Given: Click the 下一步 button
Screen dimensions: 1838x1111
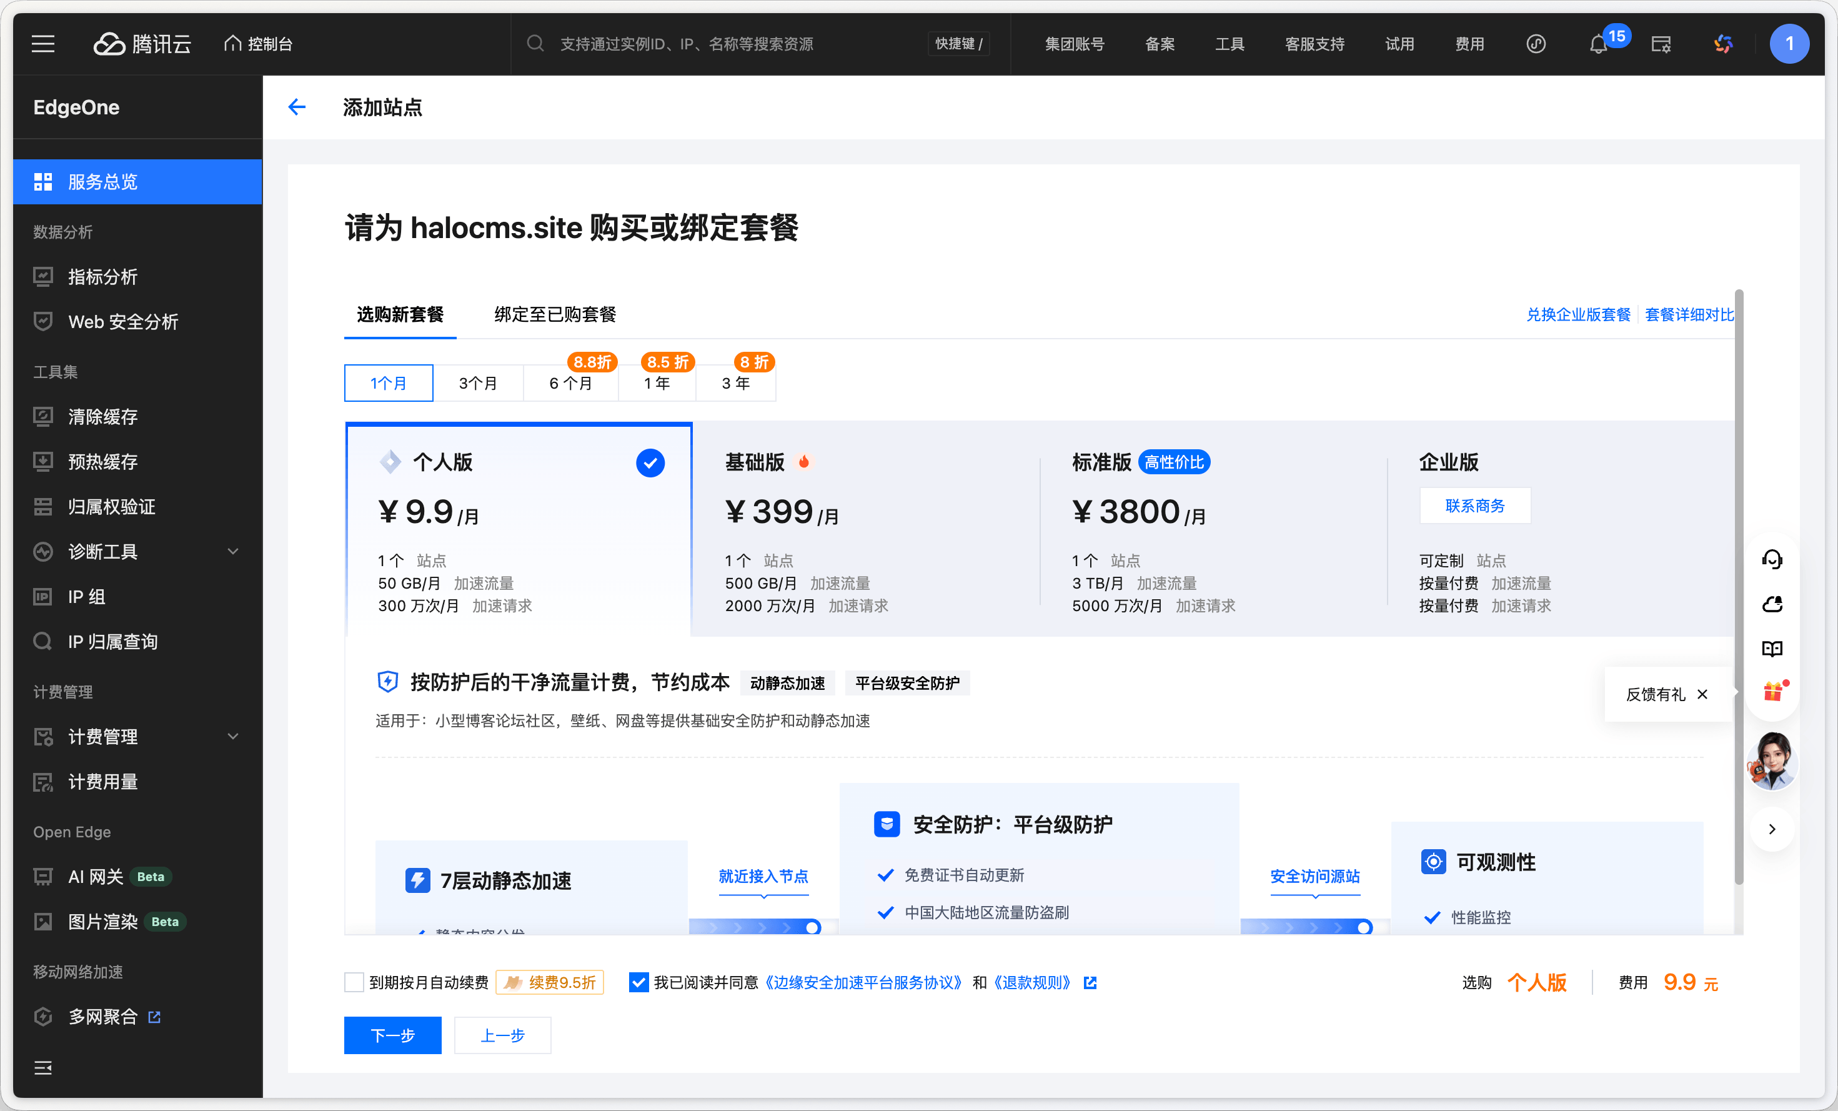Looking at the screenshot, I should [392, 1035].
